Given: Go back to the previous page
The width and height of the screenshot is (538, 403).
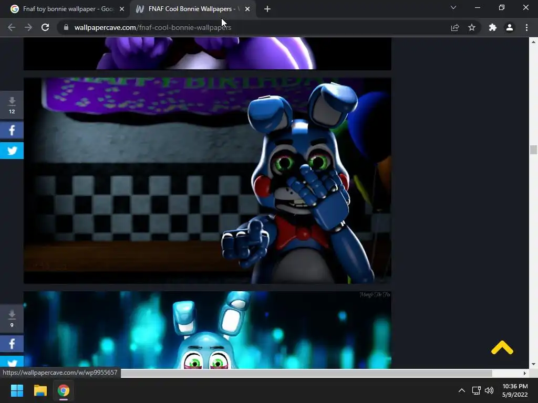Looking at the screenshot, I should pos(12,27).
